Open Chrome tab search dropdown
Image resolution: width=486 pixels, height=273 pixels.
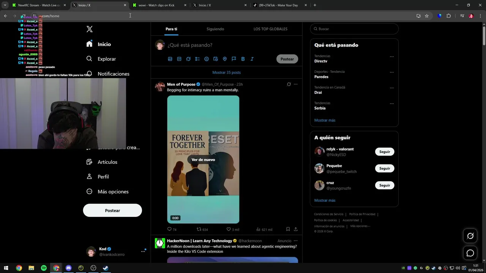[x=5, y=5]
